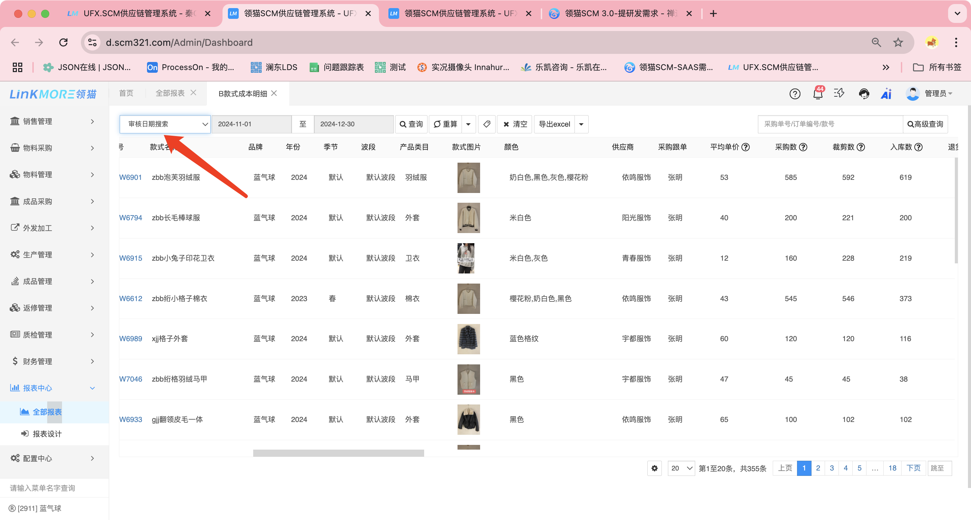Click the customer service headset icon
The height and width of the screenshot is (520, 971).
(x=863, y=93)
